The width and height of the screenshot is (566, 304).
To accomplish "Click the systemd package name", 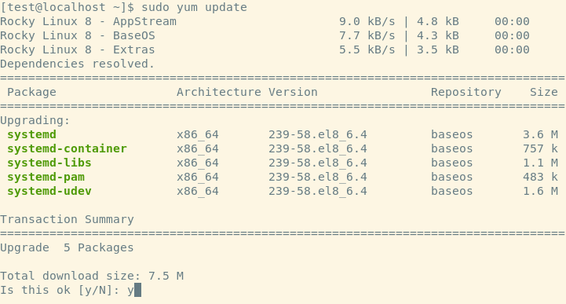I will (x=31, y=134).
